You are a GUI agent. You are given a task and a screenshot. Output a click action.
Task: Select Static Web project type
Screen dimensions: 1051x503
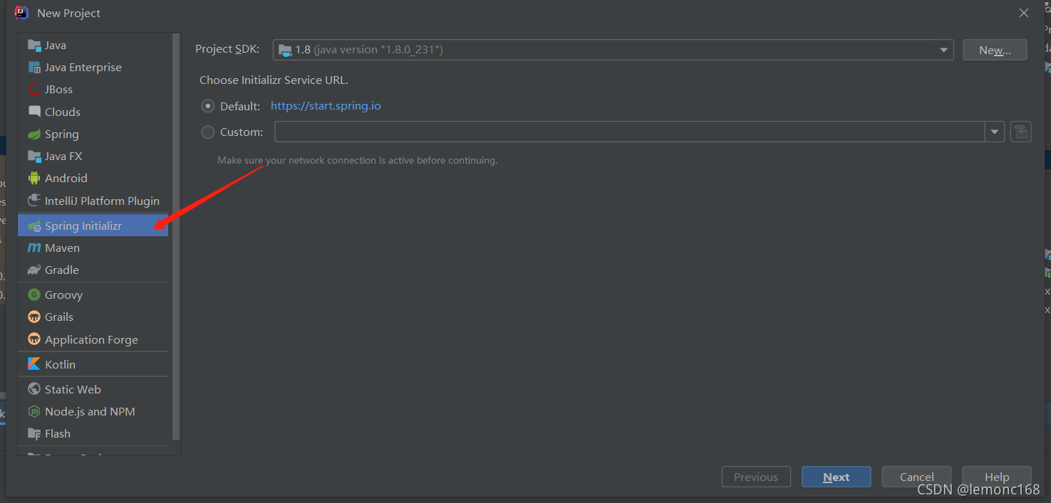coord(93,389)
